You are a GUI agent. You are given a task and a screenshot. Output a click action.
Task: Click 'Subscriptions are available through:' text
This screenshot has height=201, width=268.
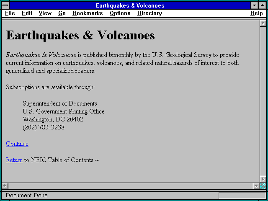point(50,87)
